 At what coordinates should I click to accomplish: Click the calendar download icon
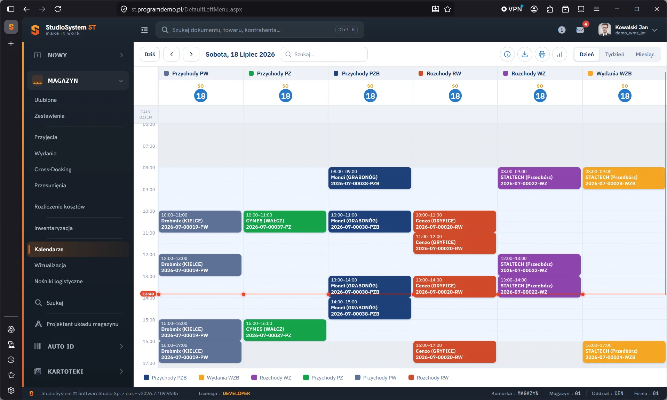point(525,54)
